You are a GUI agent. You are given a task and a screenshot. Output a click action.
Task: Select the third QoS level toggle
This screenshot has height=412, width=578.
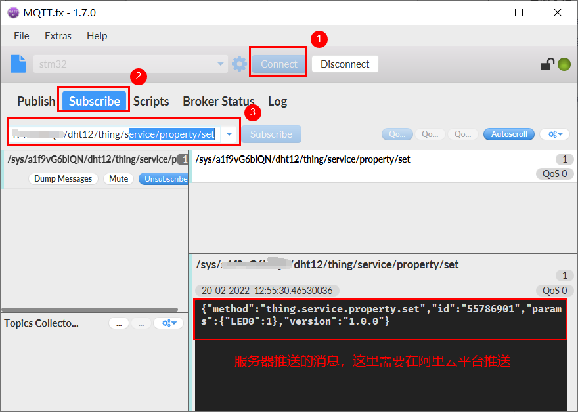[463, 134]
